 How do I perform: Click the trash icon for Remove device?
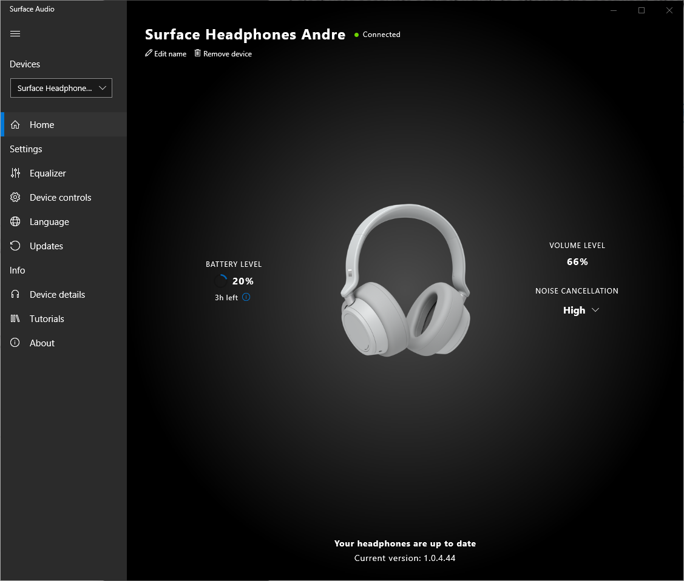[x=197, y=53]
